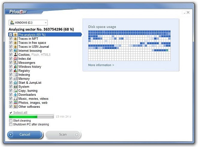
Task: Click the Downloaders arrow icon
Action: coord(15,94)
